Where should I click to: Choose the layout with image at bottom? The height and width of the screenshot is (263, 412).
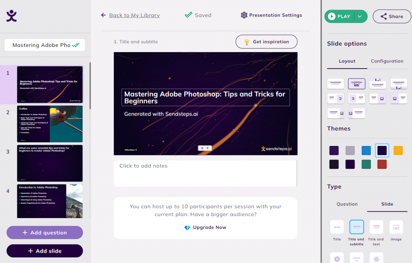click(399, 83)
